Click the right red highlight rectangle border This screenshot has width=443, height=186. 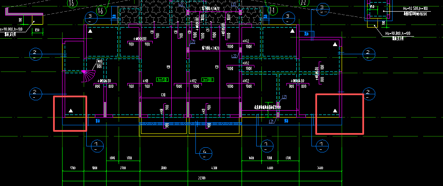[x=339, y=114]
